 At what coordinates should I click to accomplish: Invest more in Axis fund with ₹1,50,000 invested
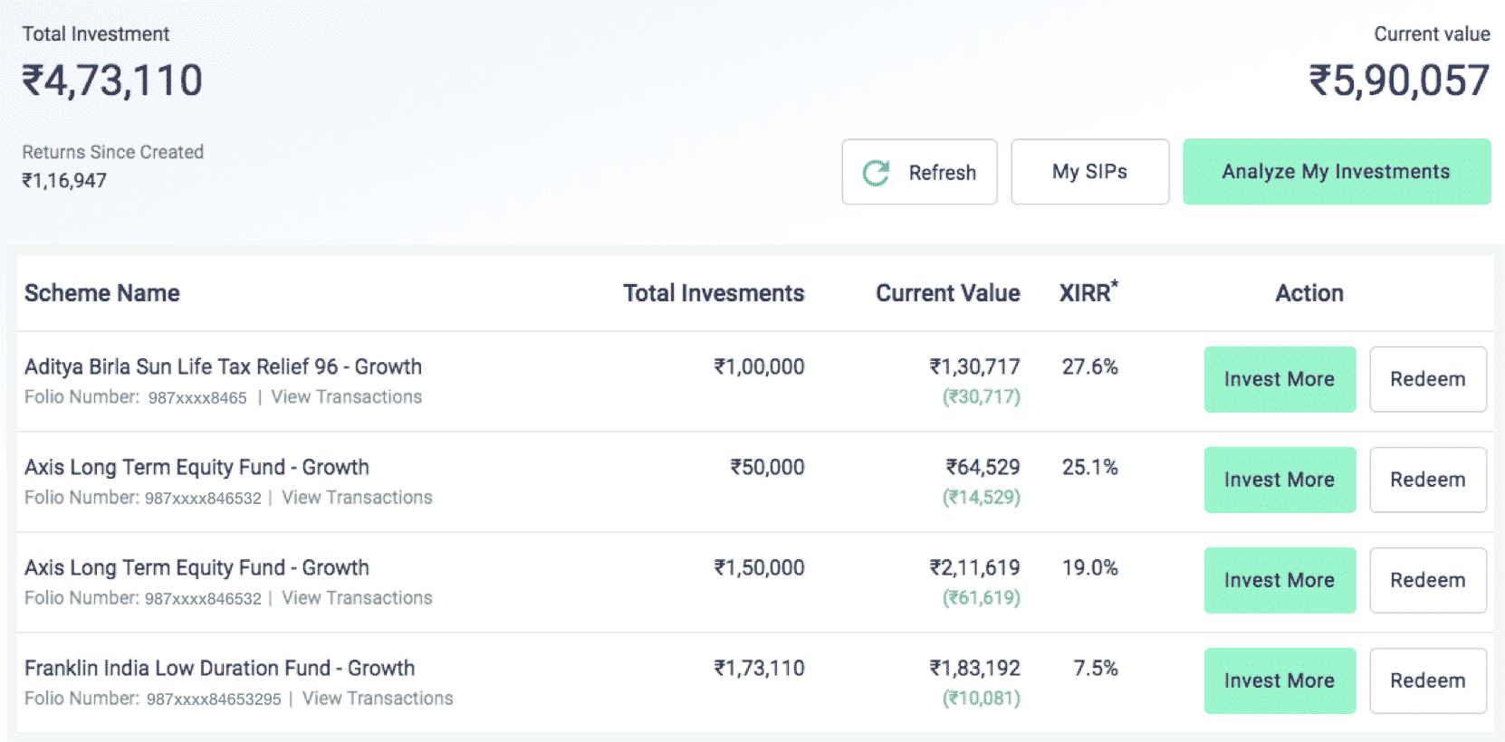(x=1280, y=580)
